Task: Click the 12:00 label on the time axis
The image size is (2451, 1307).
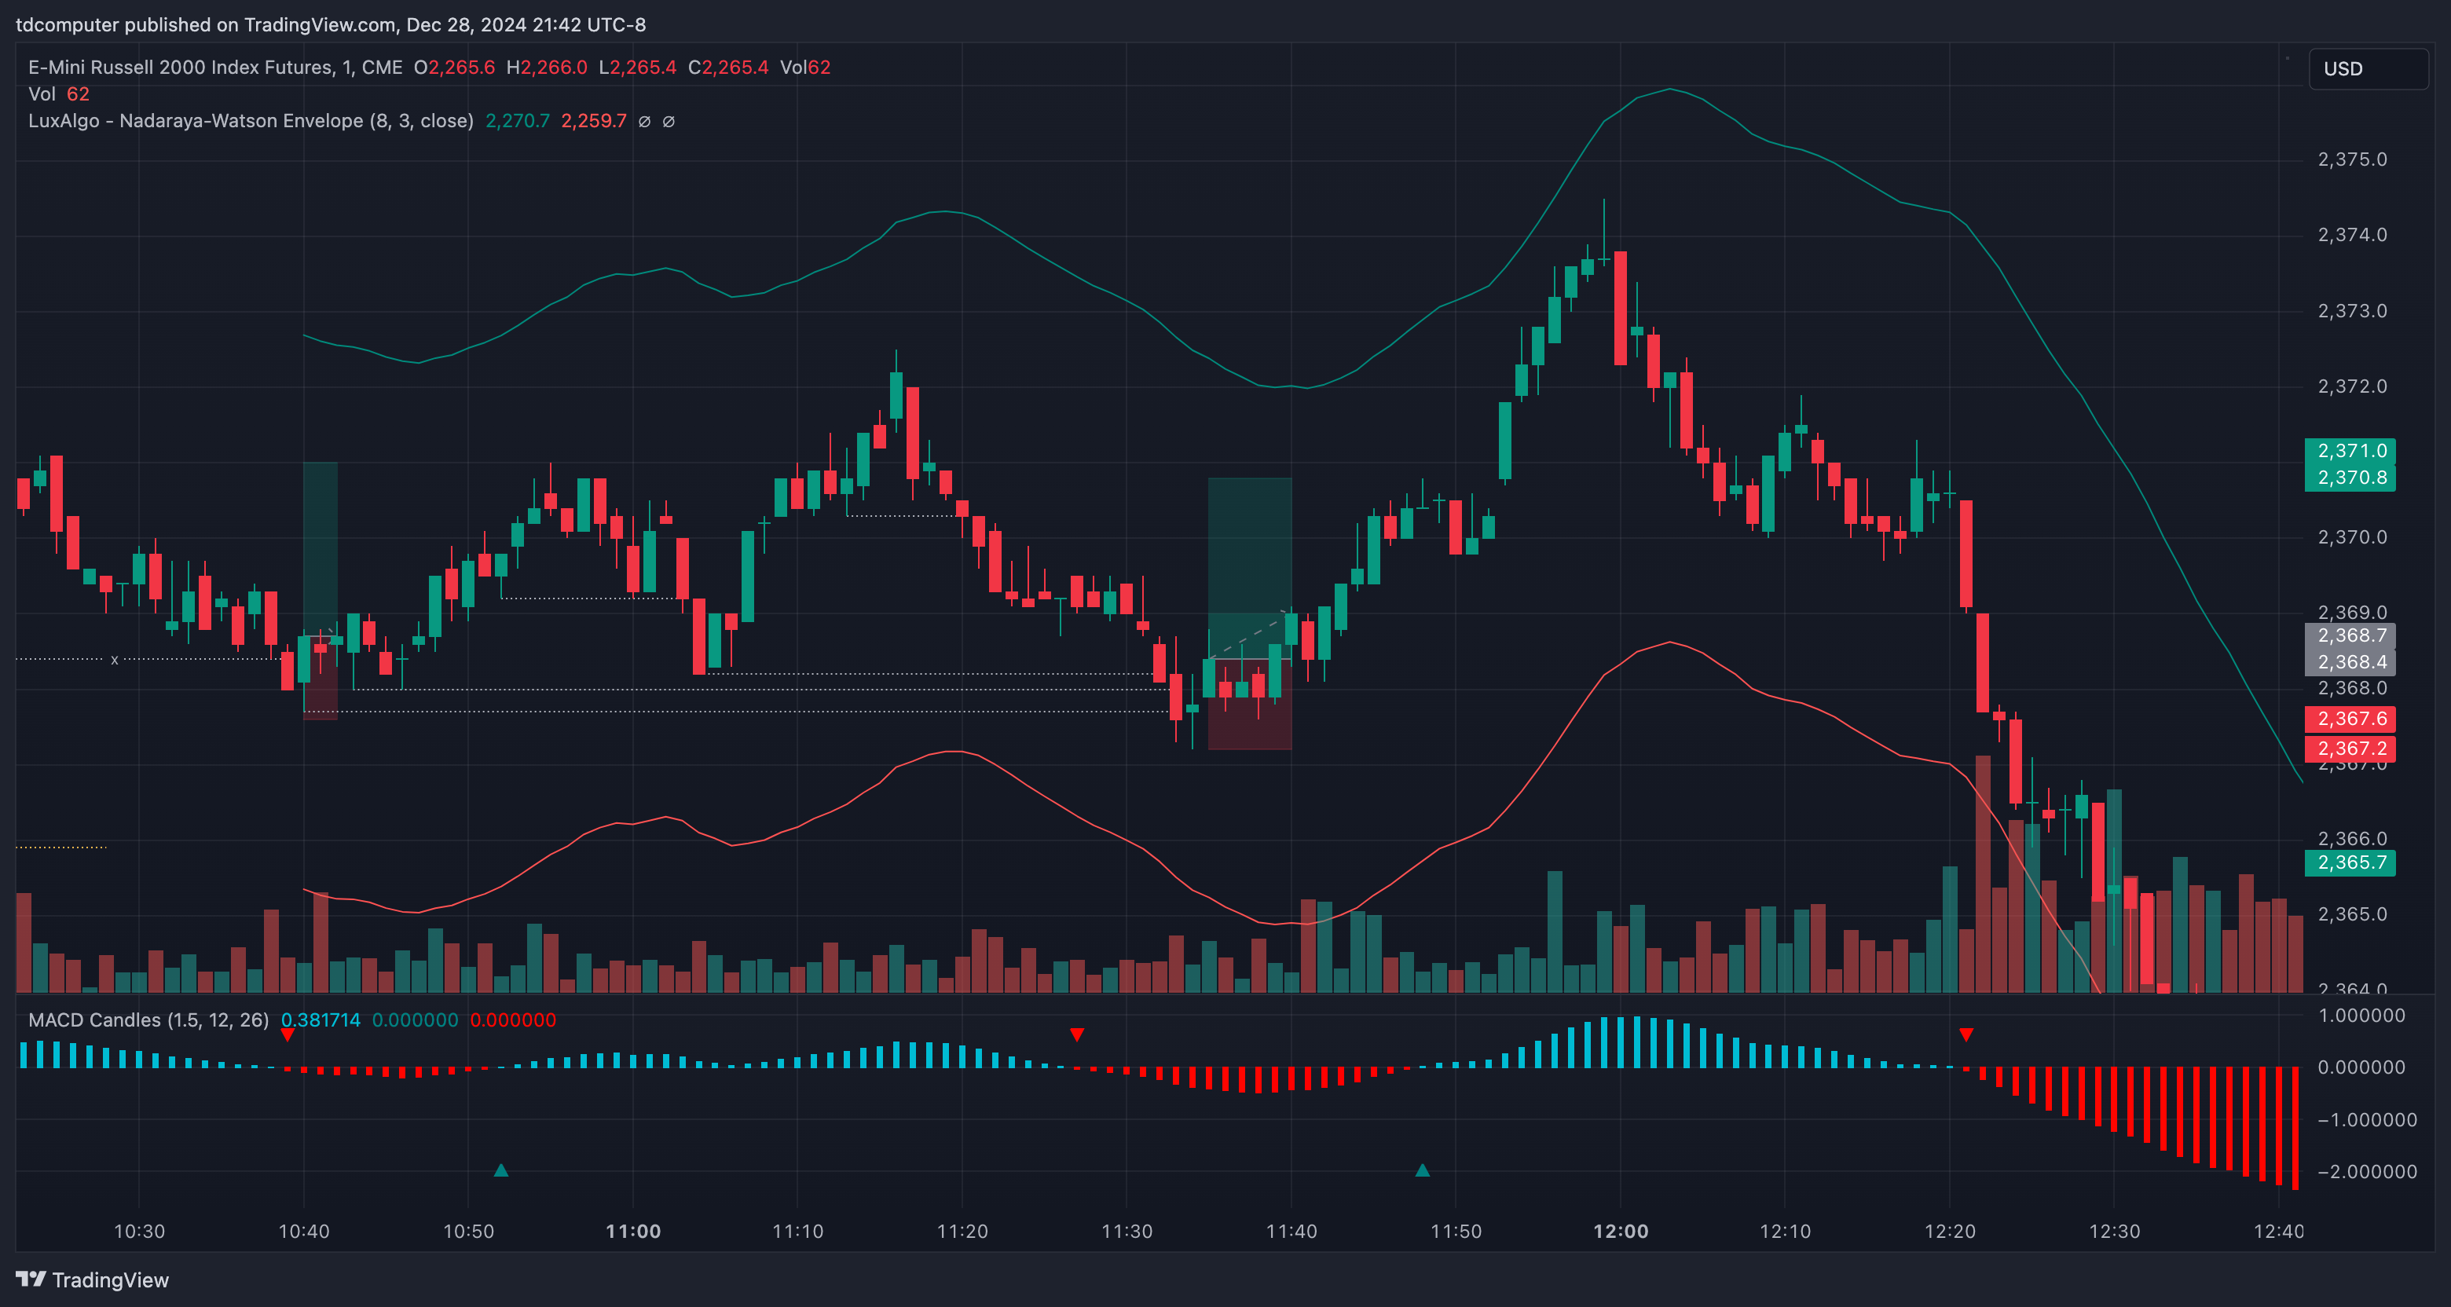Action: pos(1621,1231)
